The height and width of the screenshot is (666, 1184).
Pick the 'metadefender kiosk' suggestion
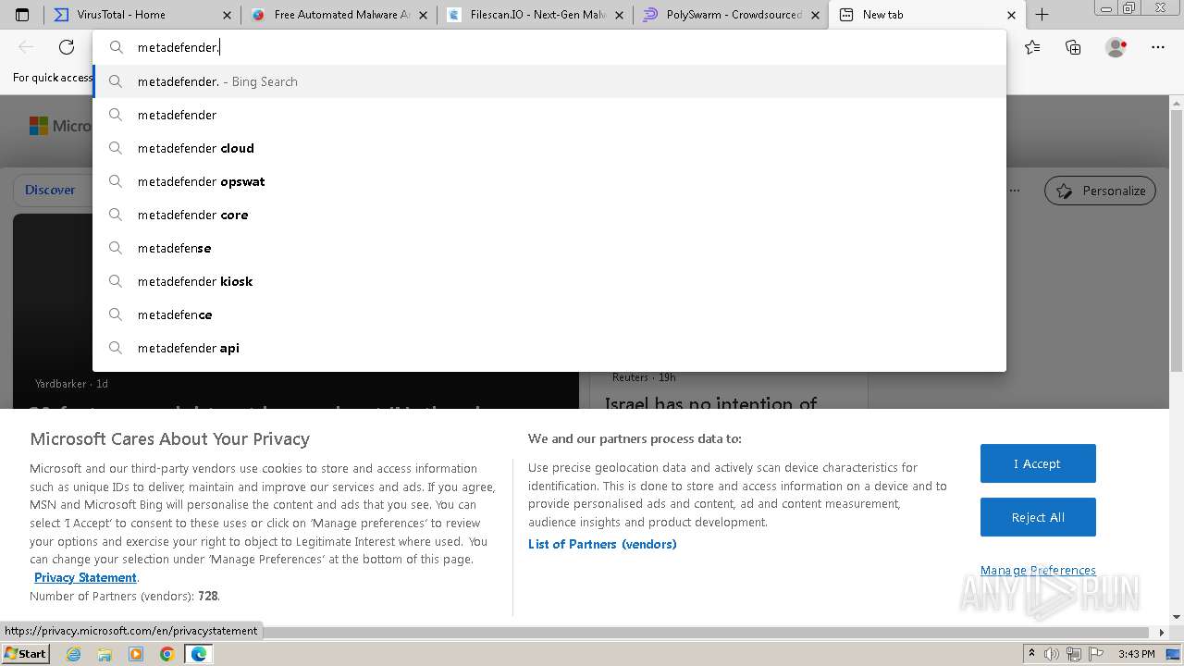(x=549, y=281)
